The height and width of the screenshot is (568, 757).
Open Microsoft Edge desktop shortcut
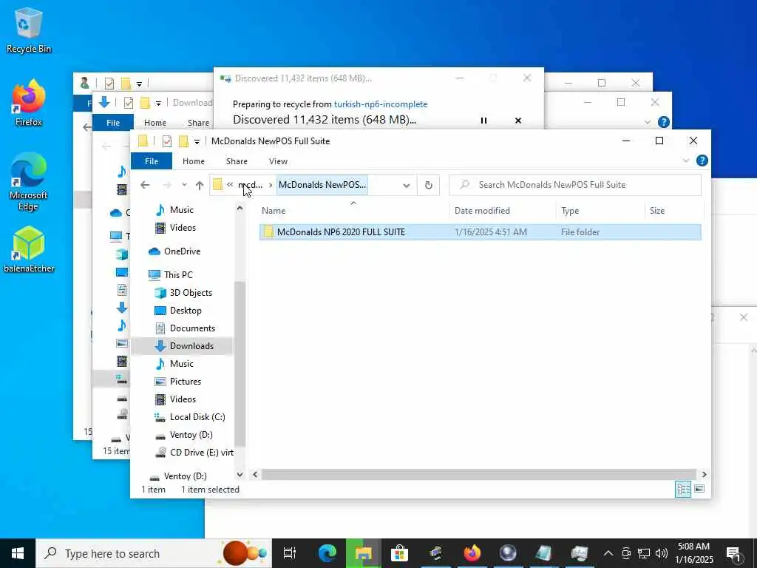coord(29,182)
